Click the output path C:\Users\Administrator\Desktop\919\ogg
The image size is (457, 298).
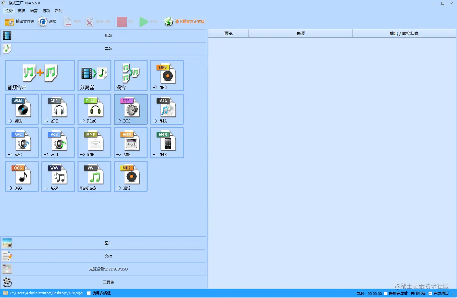46,293
